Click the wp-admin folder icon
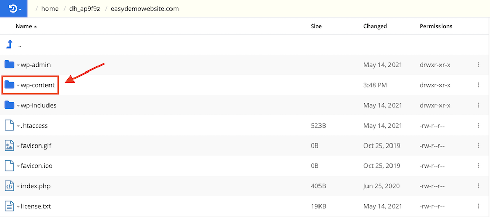This screenshot has width=490, height=217. [x=9, y=65]
